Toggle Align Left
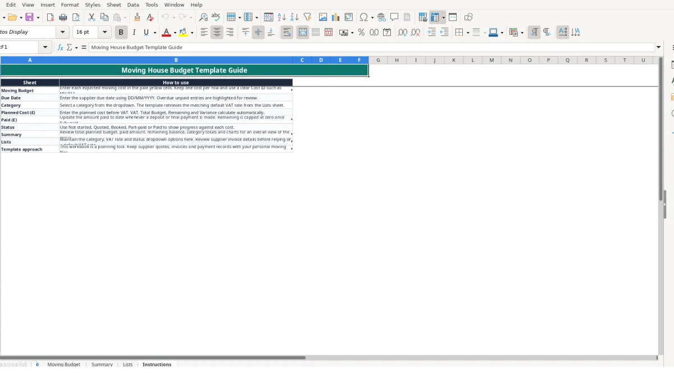Viewport: 674px width, 379px height. point(204,33)
